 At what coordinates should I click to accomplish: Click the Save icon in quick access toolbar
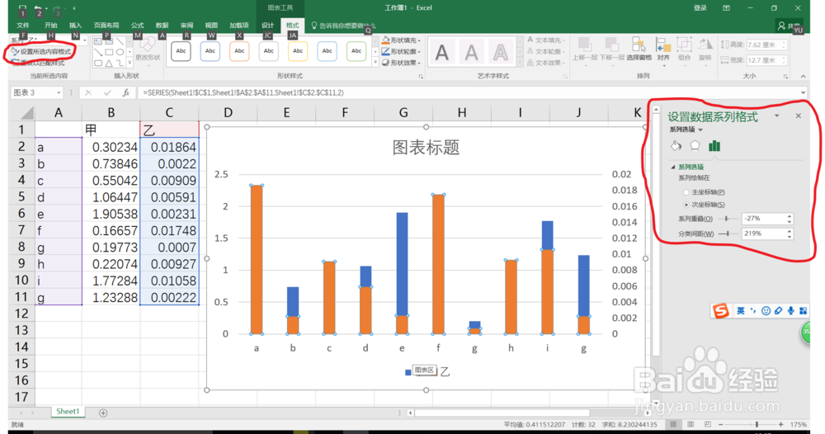[22, 8]
